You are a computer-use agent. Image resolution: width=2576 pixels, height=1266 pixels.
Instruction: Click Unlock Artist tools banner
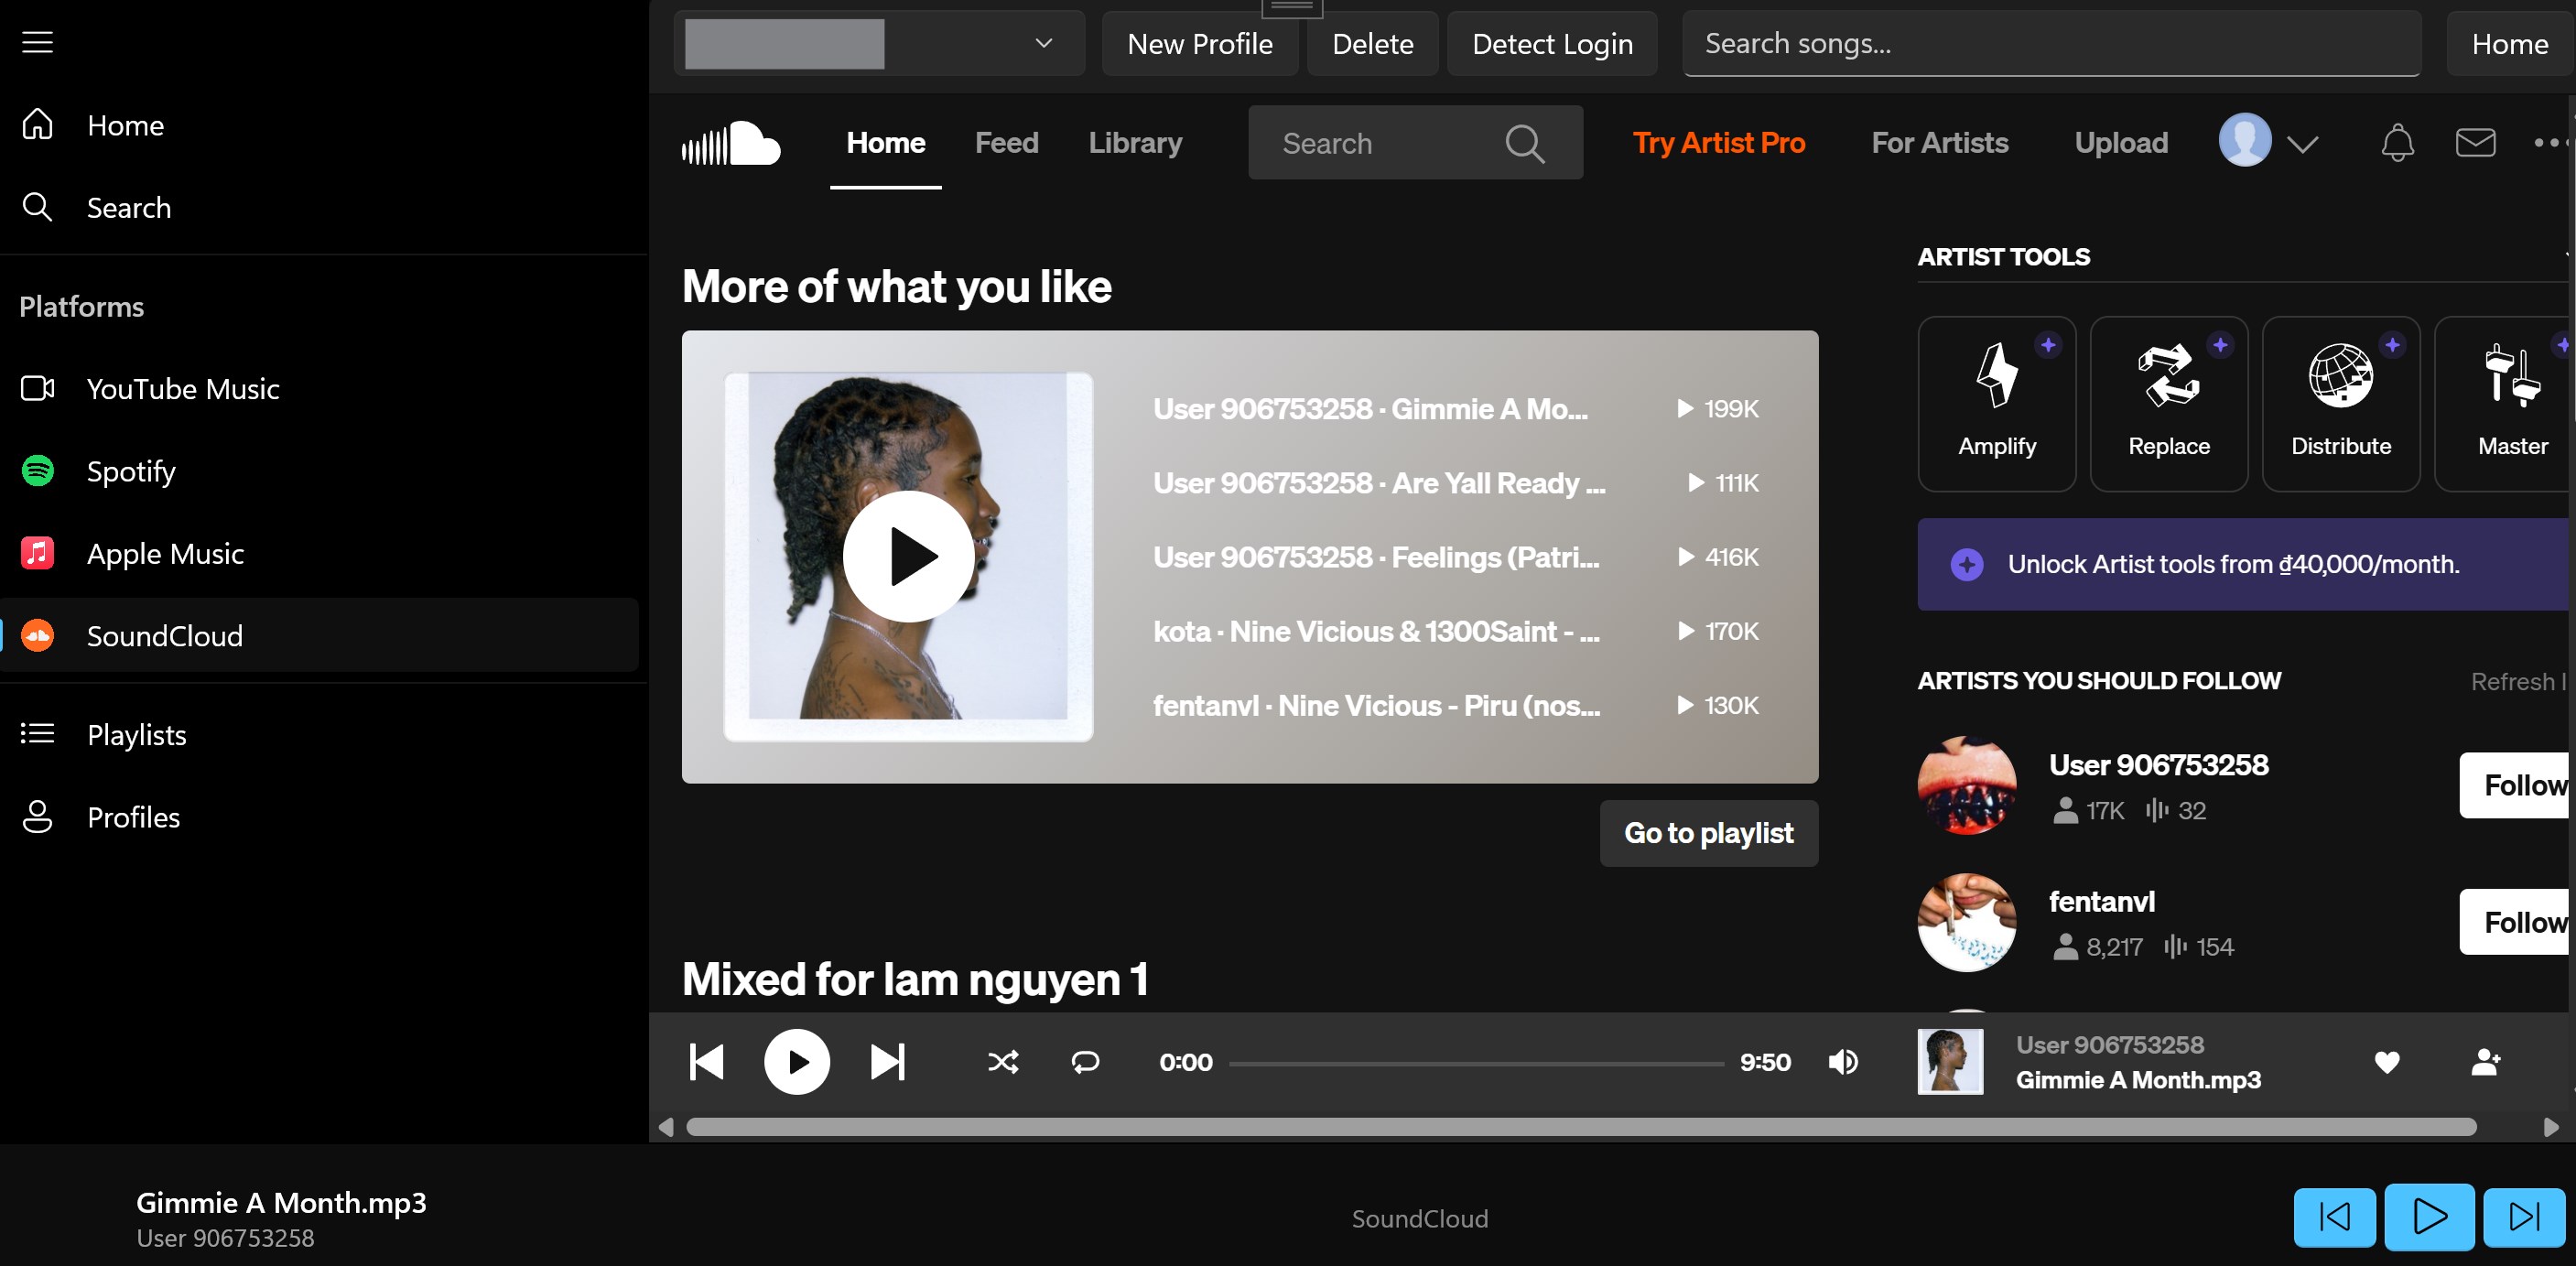[x=2245, y=564]
